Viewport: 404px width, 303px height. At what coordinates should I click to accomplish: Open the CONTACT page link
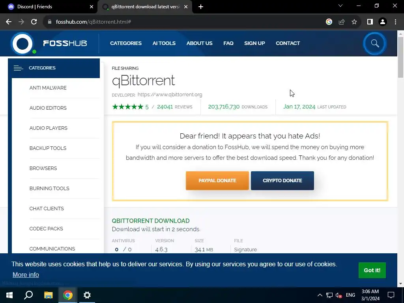click(288, 43)
